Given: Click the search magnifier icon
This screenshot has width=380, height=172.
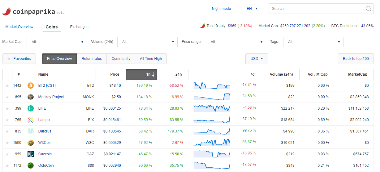Looking at the screenshot, I should 369,9.
